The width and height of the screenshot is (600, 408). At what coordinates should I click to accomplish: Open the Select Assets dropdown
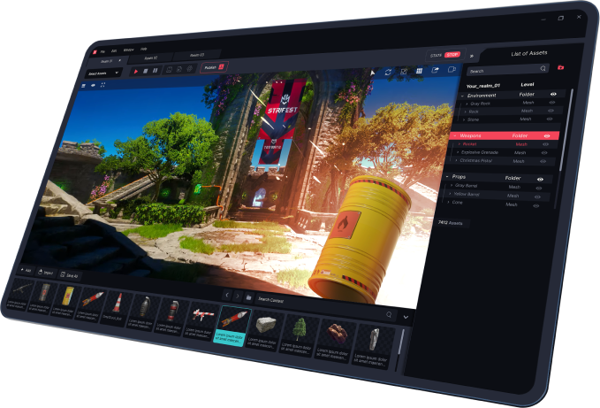104,72
